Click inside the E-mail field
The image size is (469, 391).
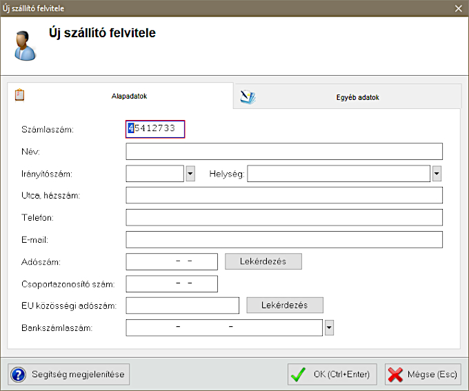click(x=283, y=240)
